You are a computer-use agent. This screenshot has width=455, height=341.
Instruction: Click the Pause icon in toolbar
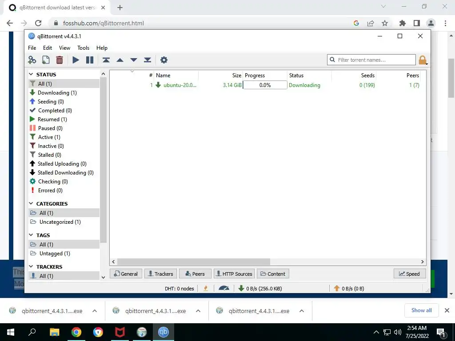(x=90, y=60)
